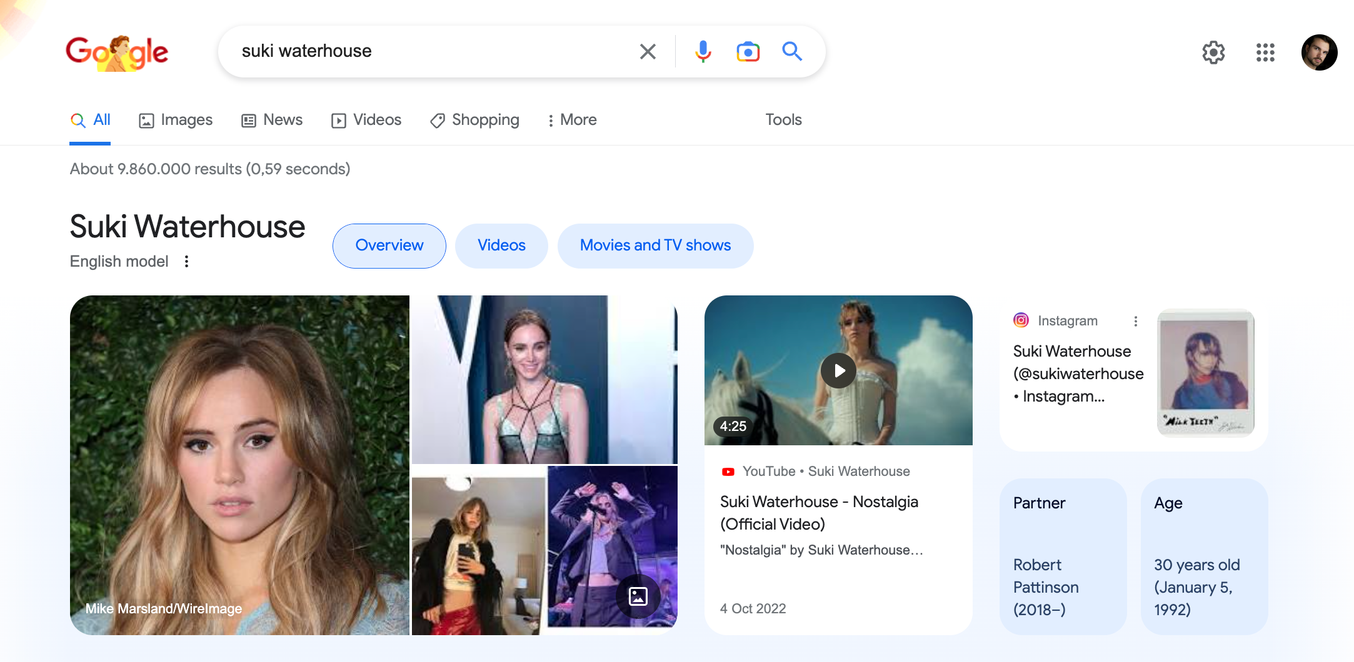Expand the More search options menu

pos(572,120)
